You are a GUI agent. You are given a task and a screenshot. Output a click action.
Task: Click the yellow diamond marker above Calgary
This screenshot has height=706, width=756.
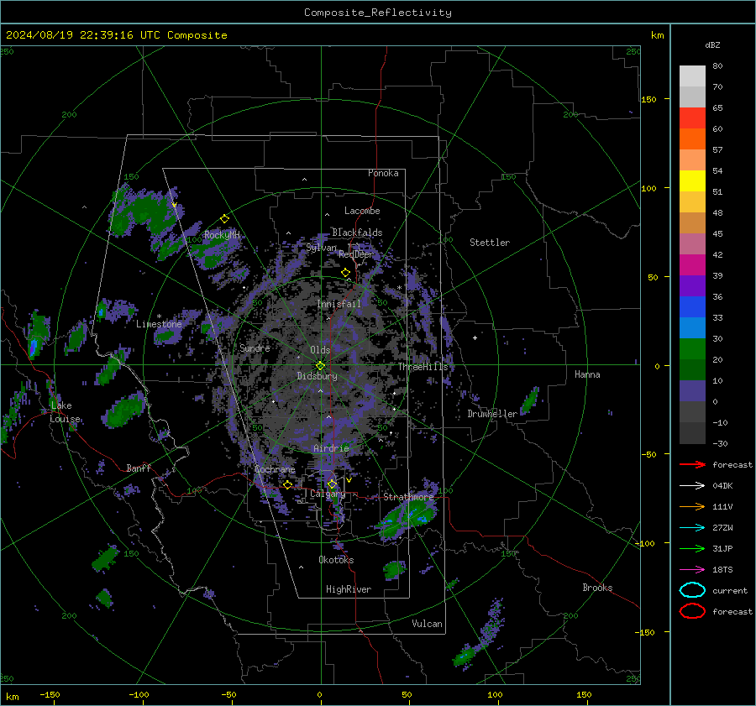pyautogui.click(x=332, y=484)
